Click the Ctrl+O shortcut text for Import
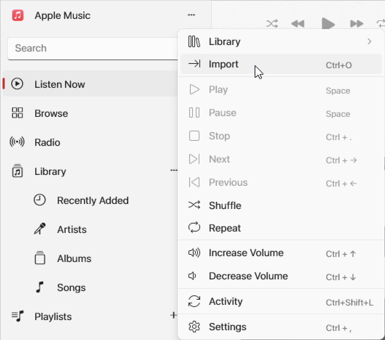The width and height of the screenshot is (385, 340). click(339, 65)
